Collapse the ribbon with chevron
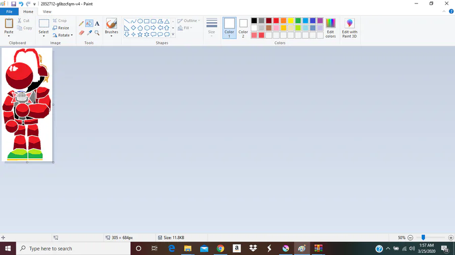The height and width of the screenshot is (255, 455). pyautogui.click(x=444, y=12)
